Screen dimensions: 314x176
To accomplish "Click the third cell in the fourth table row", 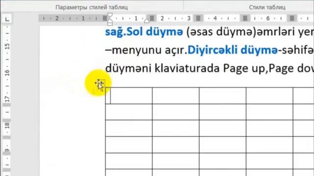I will (x=222, y=145).
